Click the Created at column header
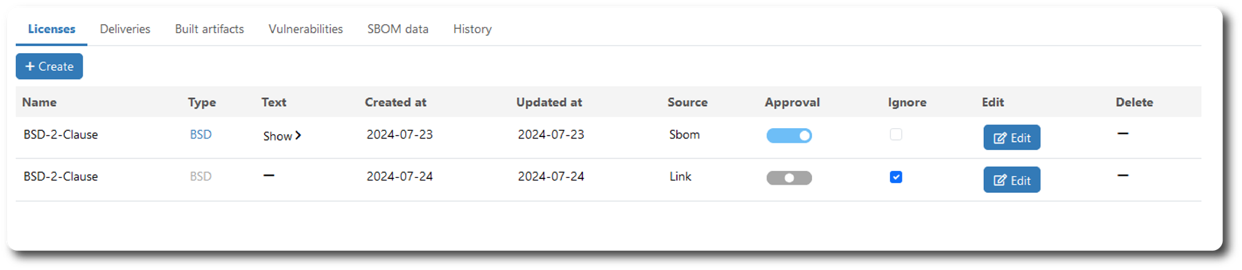Image resolution: width=1242 pixels, height=270 pixels. (x=395, y=102)
